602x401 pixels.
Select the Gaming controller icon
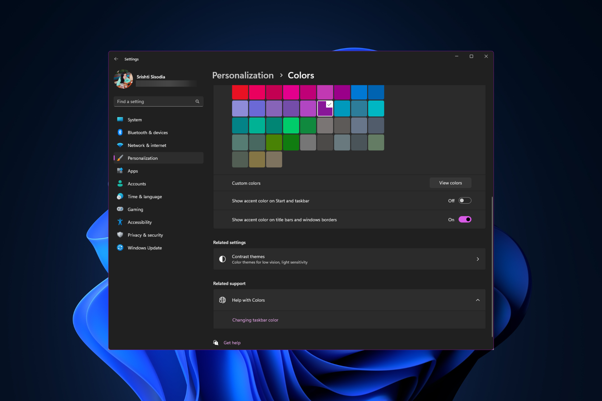tap(120, 209)
